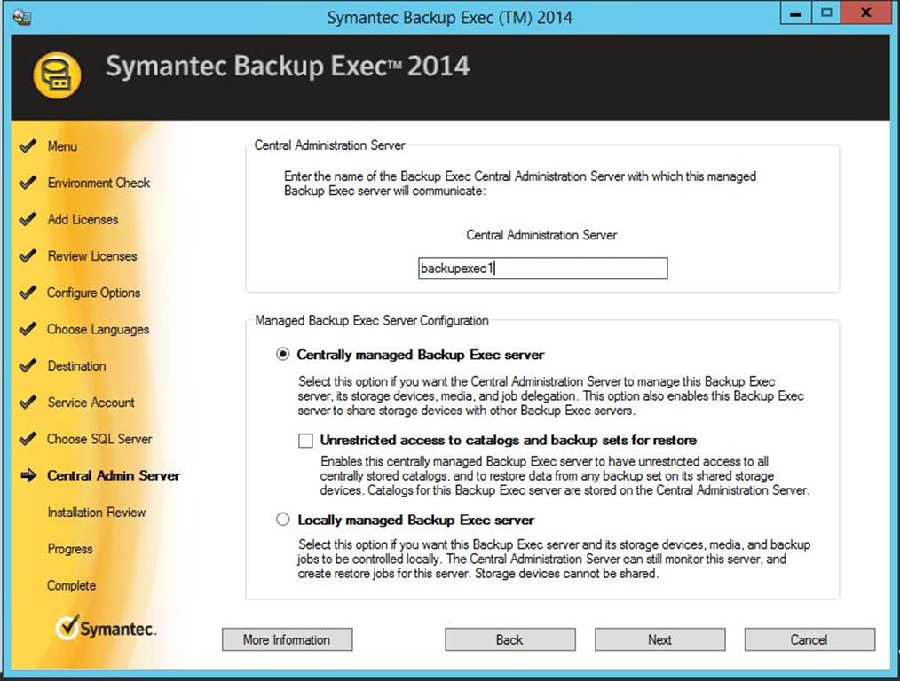Screen dimensions: 900x681
Task: Click the checkmark icon beside Service Account
Action: click(28, 403)
